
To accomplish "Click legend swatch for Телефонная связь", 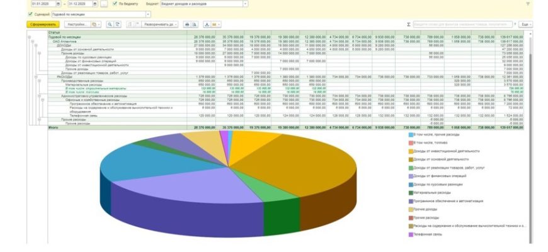I will click(410, 235).
